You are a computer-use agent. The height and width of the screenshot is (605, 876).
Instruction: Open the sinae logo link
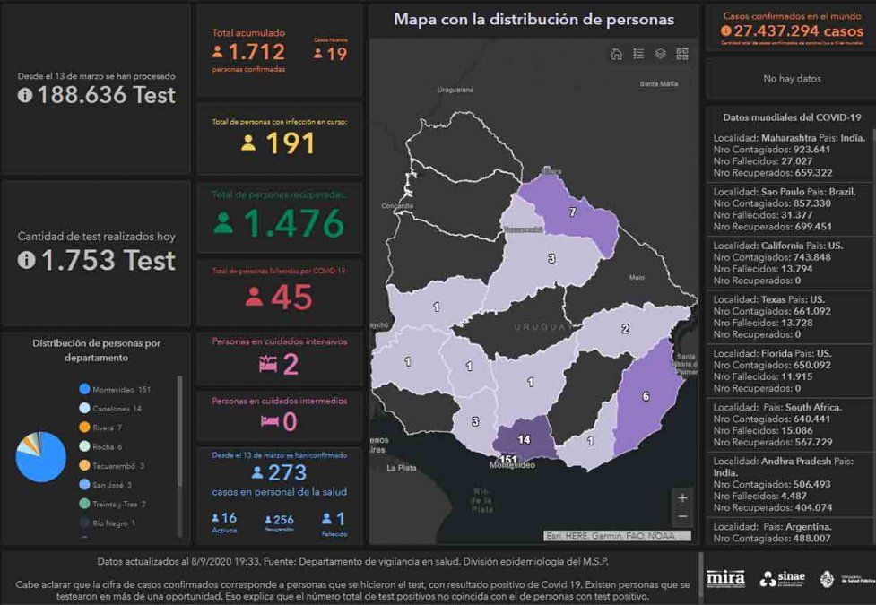coord(781,579)
